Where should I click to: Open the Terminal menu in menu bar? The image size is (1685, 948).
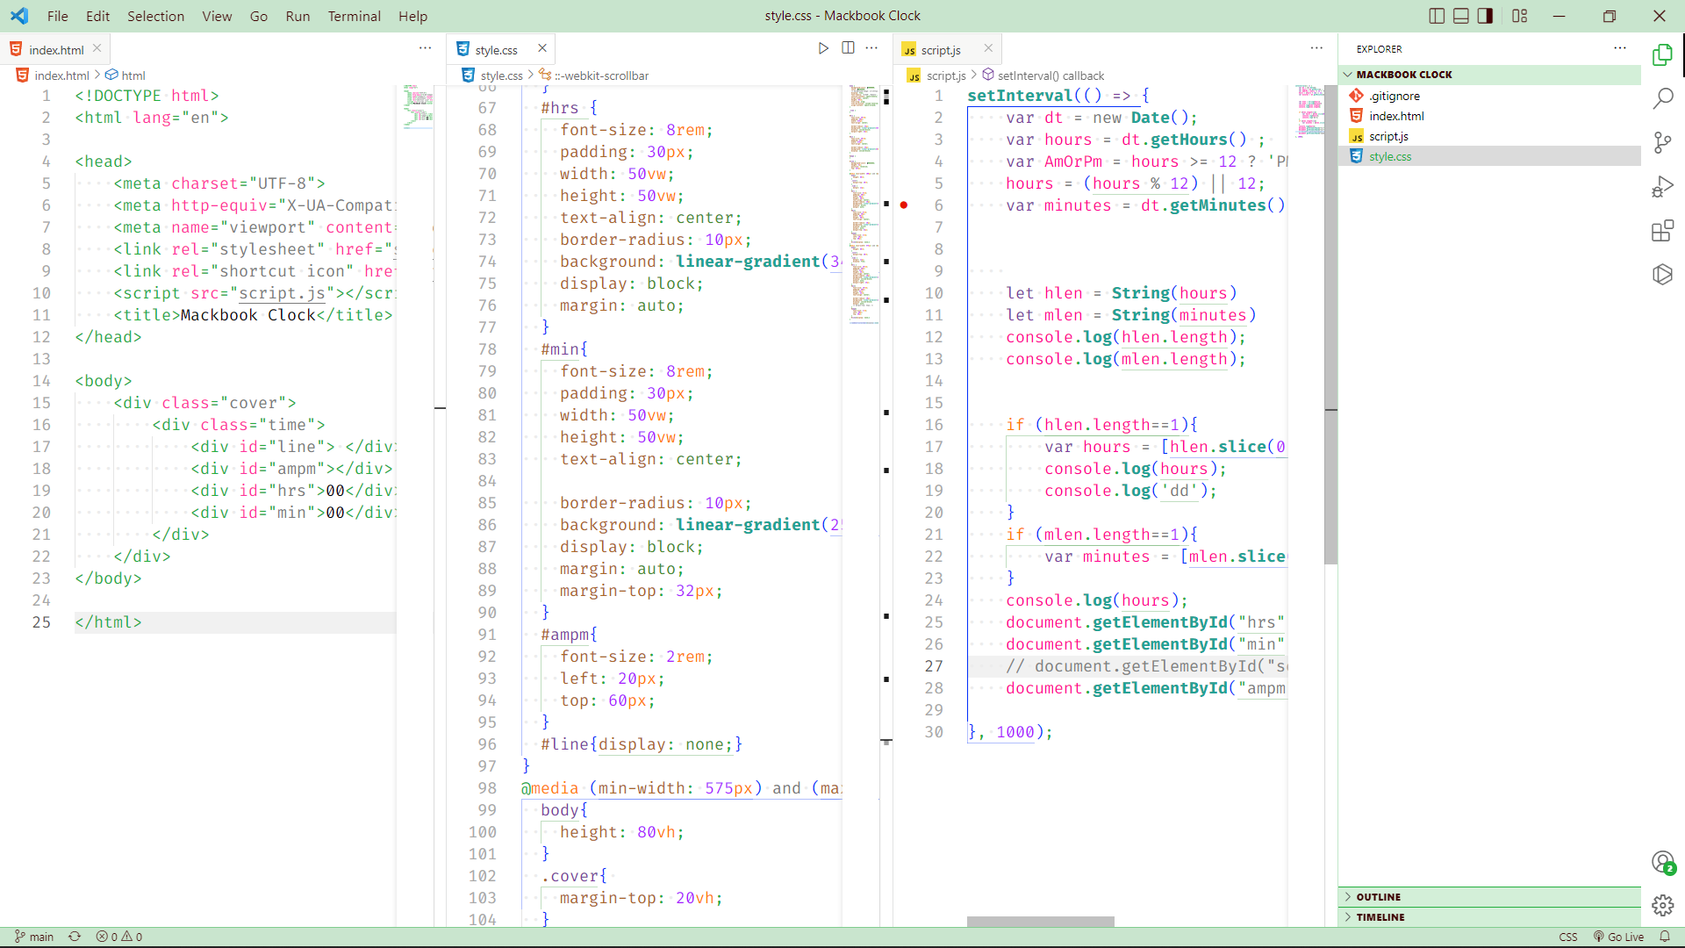353,15
